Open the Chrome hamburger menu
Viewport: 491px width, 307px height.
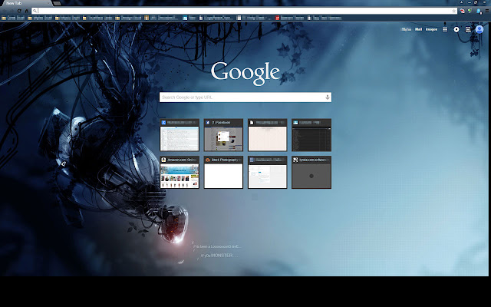click(x=487, y=11)
